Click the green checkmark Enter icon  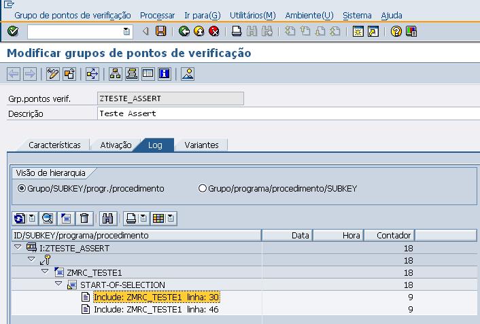coord(13,31)
